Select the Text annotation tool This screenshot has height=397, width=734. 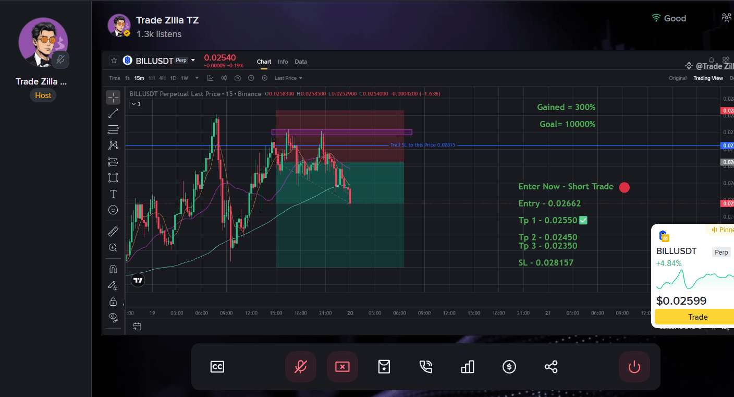tap(113, 194)
